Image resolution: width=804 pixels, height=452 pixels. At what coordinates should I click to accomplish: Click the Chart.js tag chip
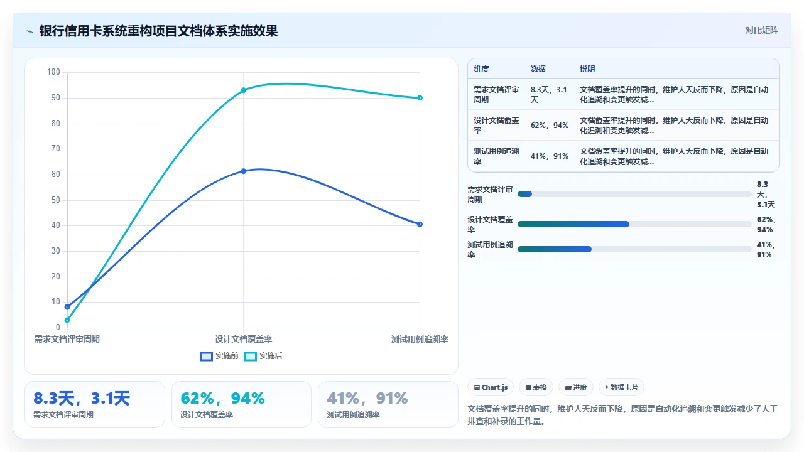[491, 387]
